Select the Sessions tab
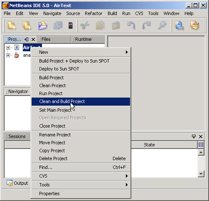 [x=17, y=136]
